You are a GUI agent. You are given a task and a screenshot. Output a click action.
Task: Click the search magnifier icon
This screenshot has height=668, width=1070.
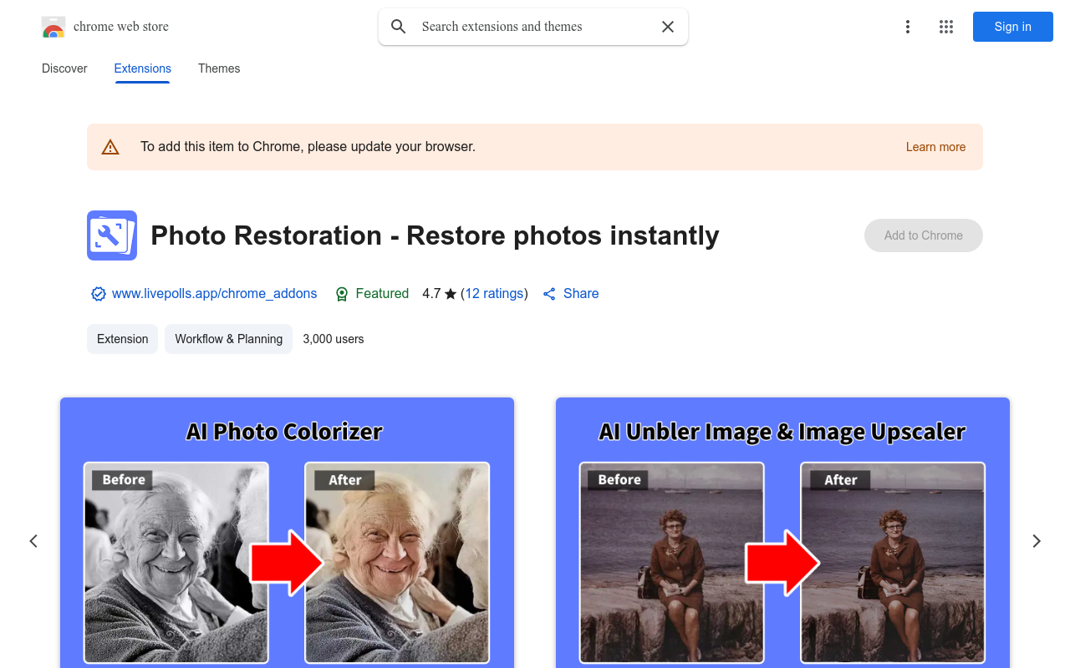[399, 27]
